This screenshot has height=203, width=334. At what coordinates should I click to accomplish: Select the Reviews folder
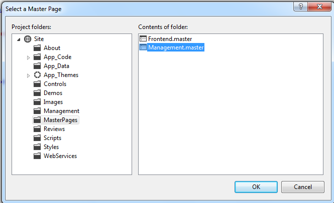(54, 129)
